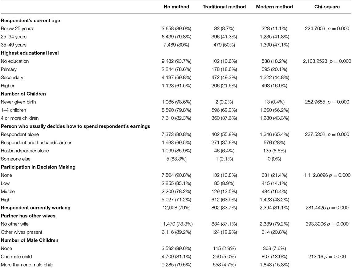Click the value '393.3206 p = 0.000'
The width and height of the screenshot is (352, 268).
[x=327, y=224]
